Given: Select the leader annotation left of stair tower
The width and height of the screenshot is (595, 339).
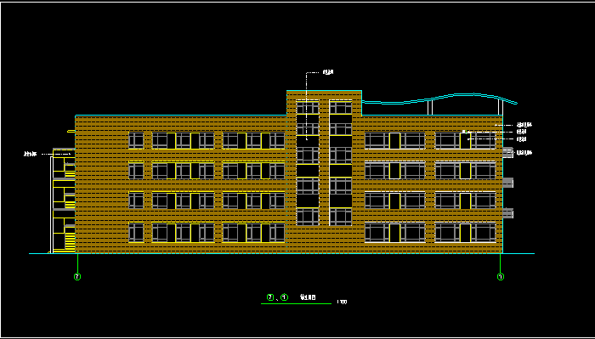Looking at the screenshot, I should click(x=30, y=154).
